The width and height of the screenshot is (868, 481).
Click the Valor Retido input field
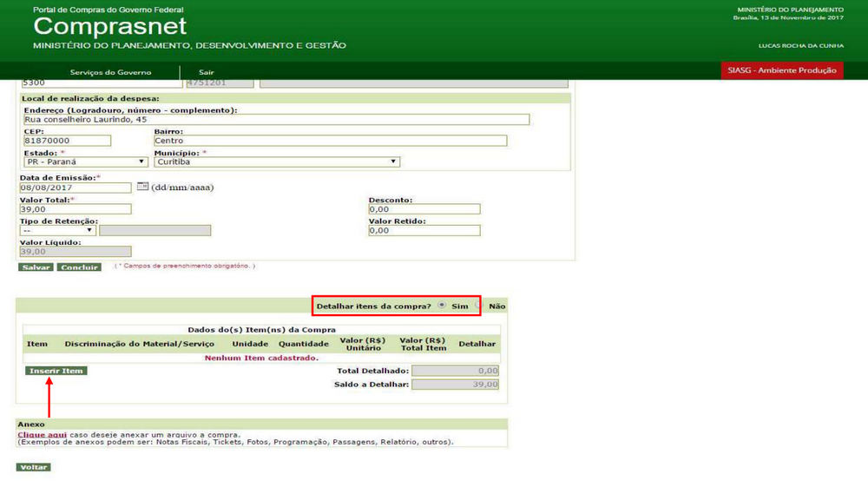point(424,230)
